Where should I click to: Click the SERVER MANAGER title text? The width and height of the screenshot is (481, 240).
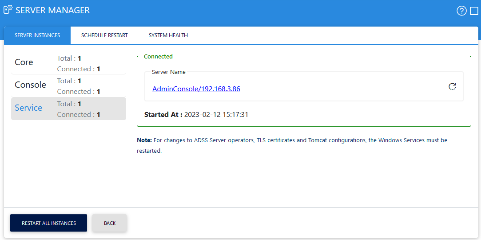point(52,10)
